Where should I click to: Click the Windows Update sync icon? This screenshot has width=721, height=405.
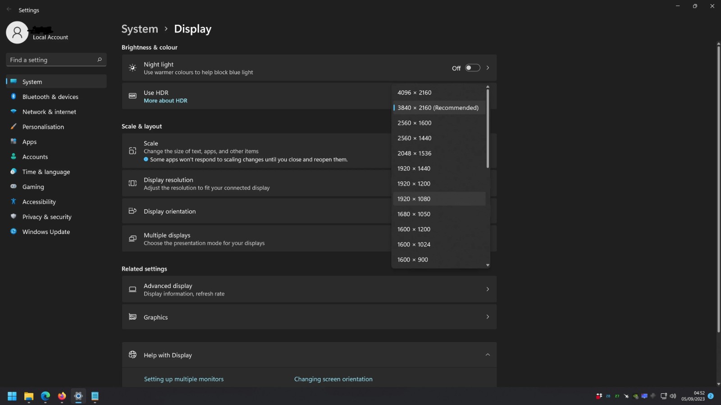click(14, 231)
